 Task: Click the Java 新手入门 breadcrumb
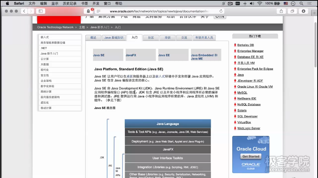[x=100, y=27]
